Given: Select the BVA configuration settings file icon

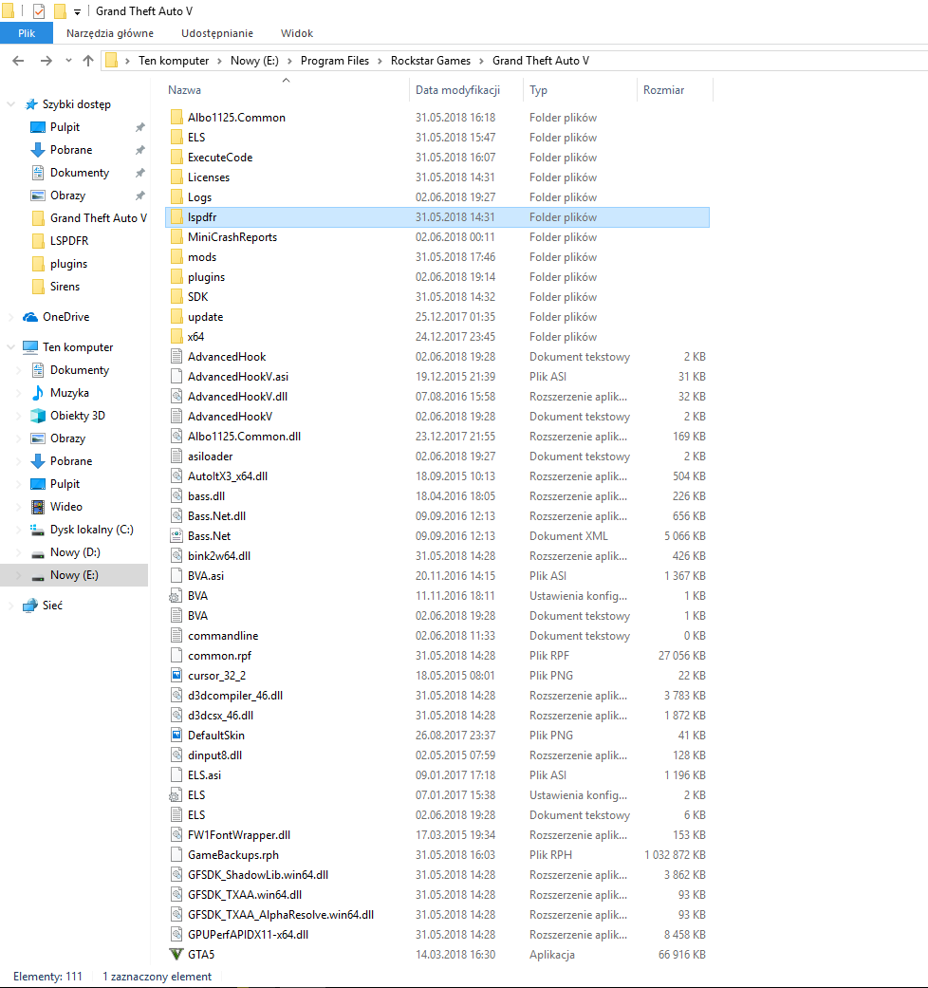Looking at the screenshot, I should pyautogui.click(x=176, y=595).
